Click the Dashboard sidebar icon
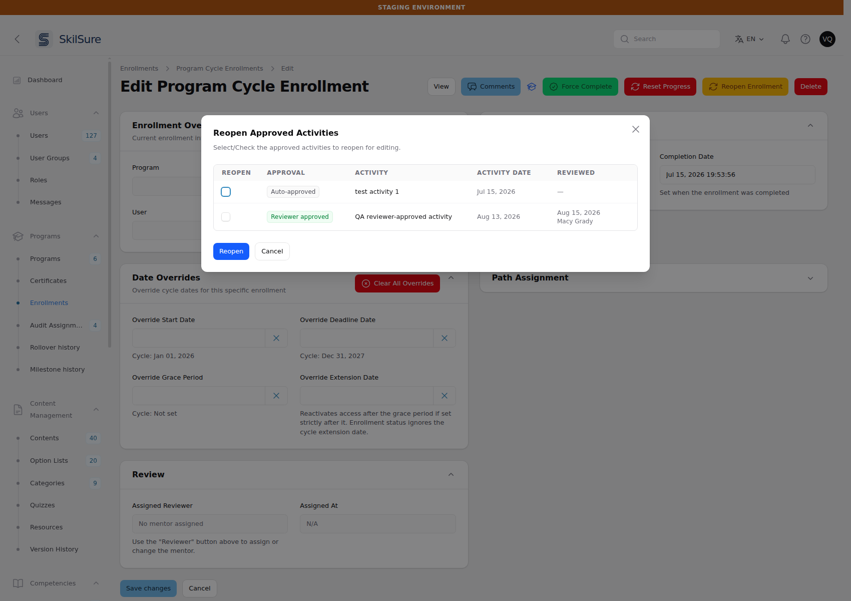851x601 pixels. pyautogui.click(x=17, y=80)
